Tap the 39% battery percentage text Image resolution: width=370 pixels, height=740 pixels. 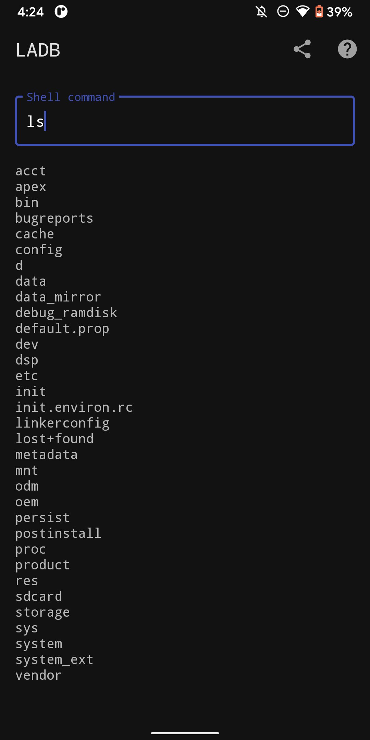click(339, 12)
